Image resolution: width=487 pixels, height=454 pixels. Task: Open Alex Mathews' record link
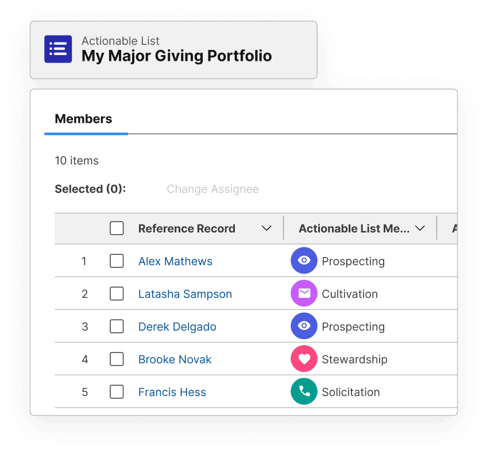coord(175,261)
